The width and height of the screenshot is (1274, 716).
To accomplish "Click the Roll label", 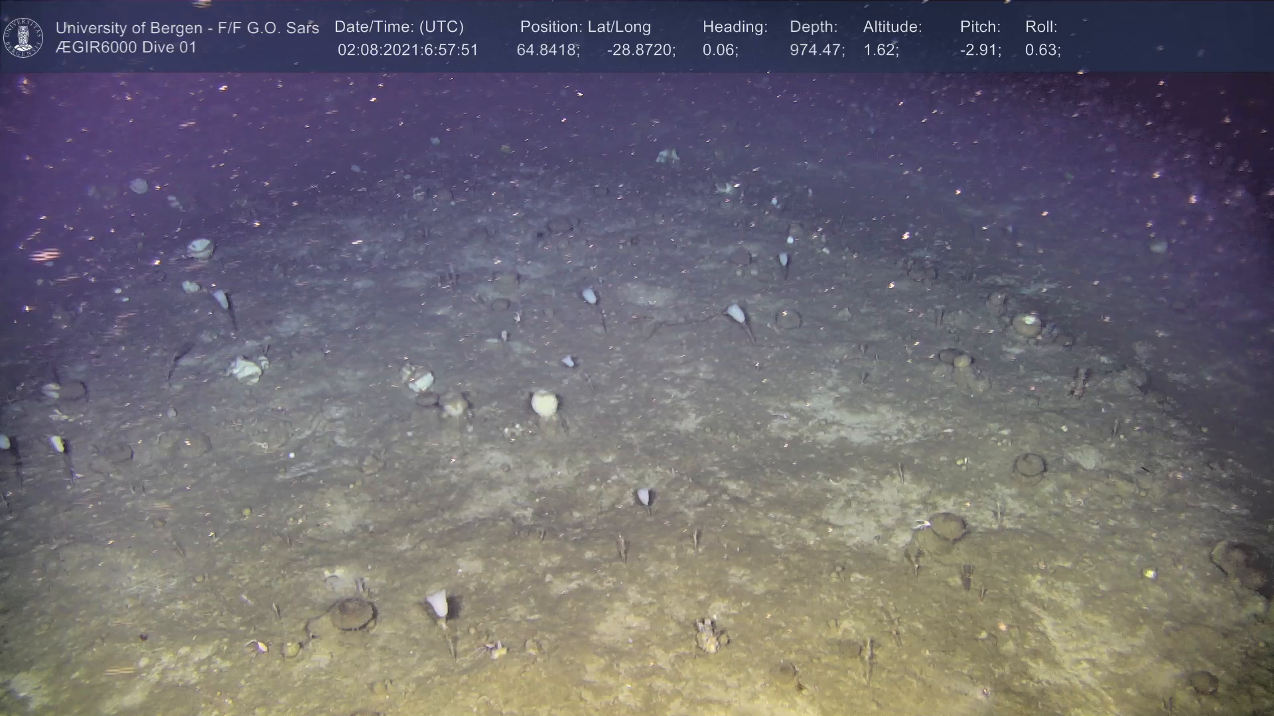I will (1041, 27).
